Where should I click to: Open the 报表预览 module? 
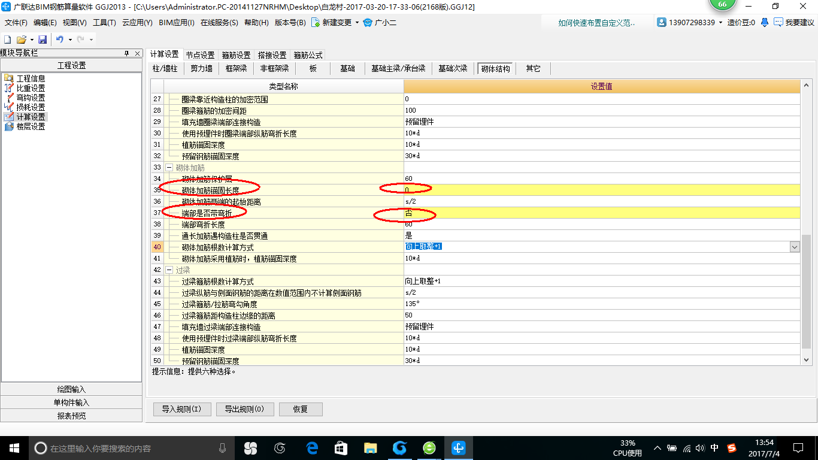[71, 416]
